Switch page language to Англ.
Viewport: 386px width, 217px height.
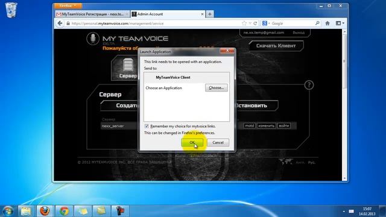click(x=300, y=162)
